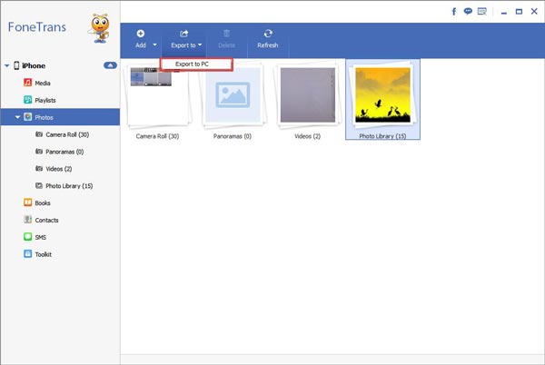Open the chat feedback bubble icon

[468, 12]
